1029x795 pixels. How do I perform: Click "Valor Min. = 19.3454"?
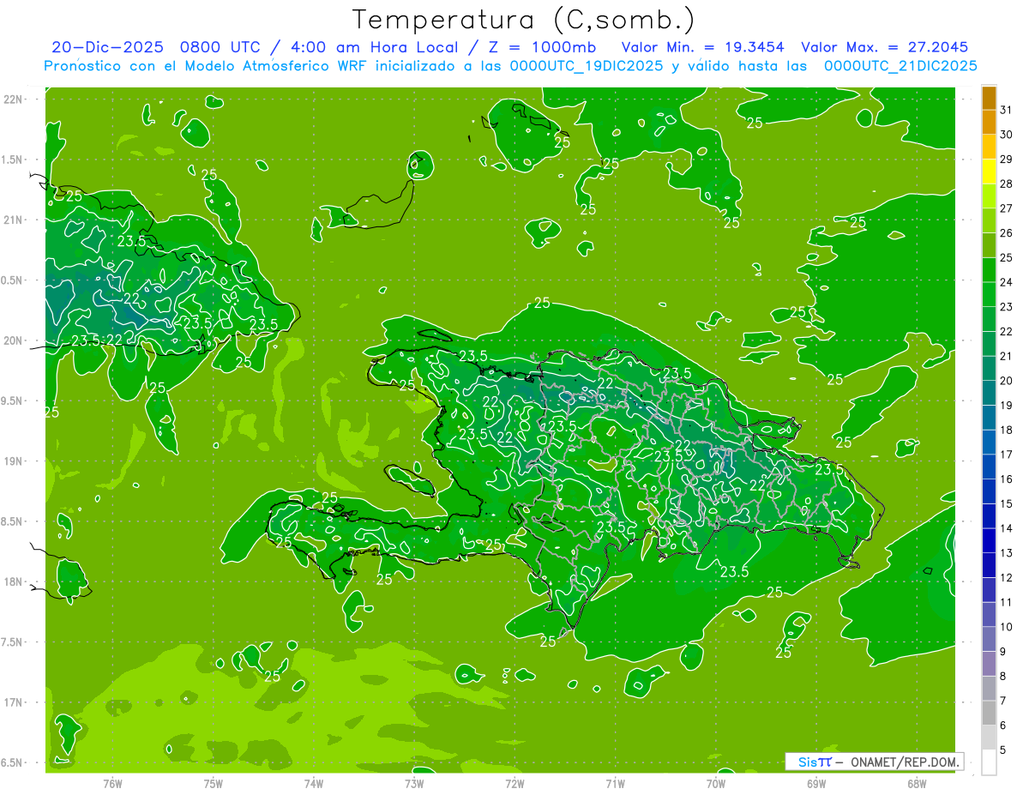pyautogui.click(x=703, y=47)
